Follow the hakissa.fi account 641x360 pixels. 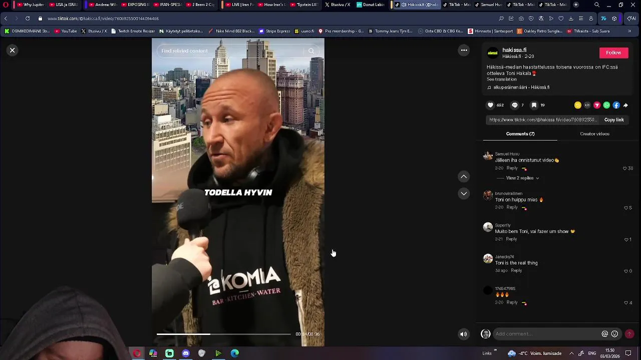[x=613, y=52]
